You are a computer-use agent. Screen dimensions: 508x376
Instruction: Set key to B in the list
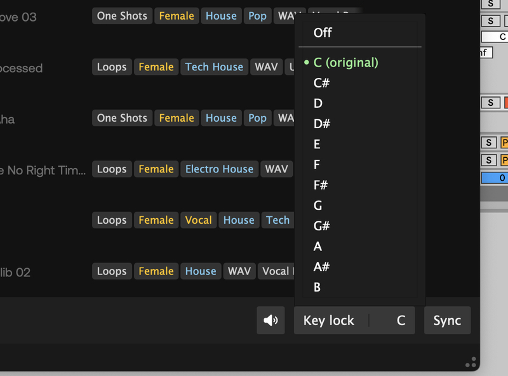pos(317,287)
